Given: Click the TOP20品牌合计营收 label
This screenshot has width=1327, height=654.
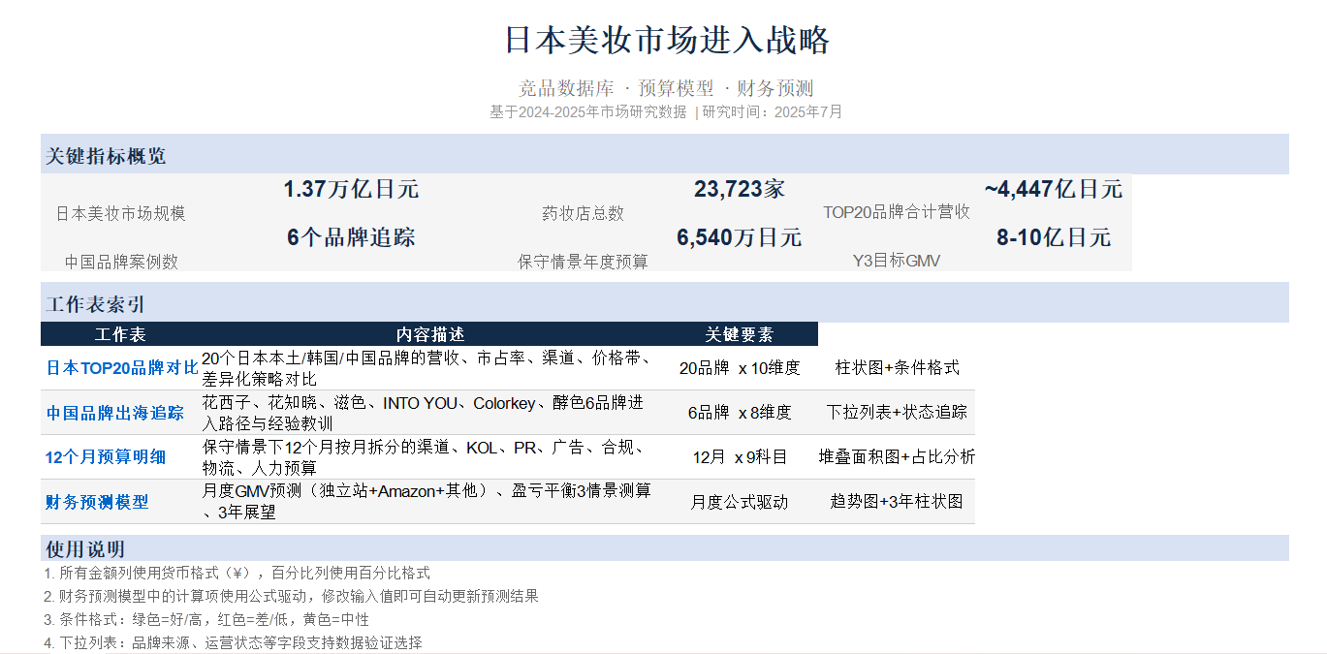Looking at the screenshot, I should (x=897, y=212).
